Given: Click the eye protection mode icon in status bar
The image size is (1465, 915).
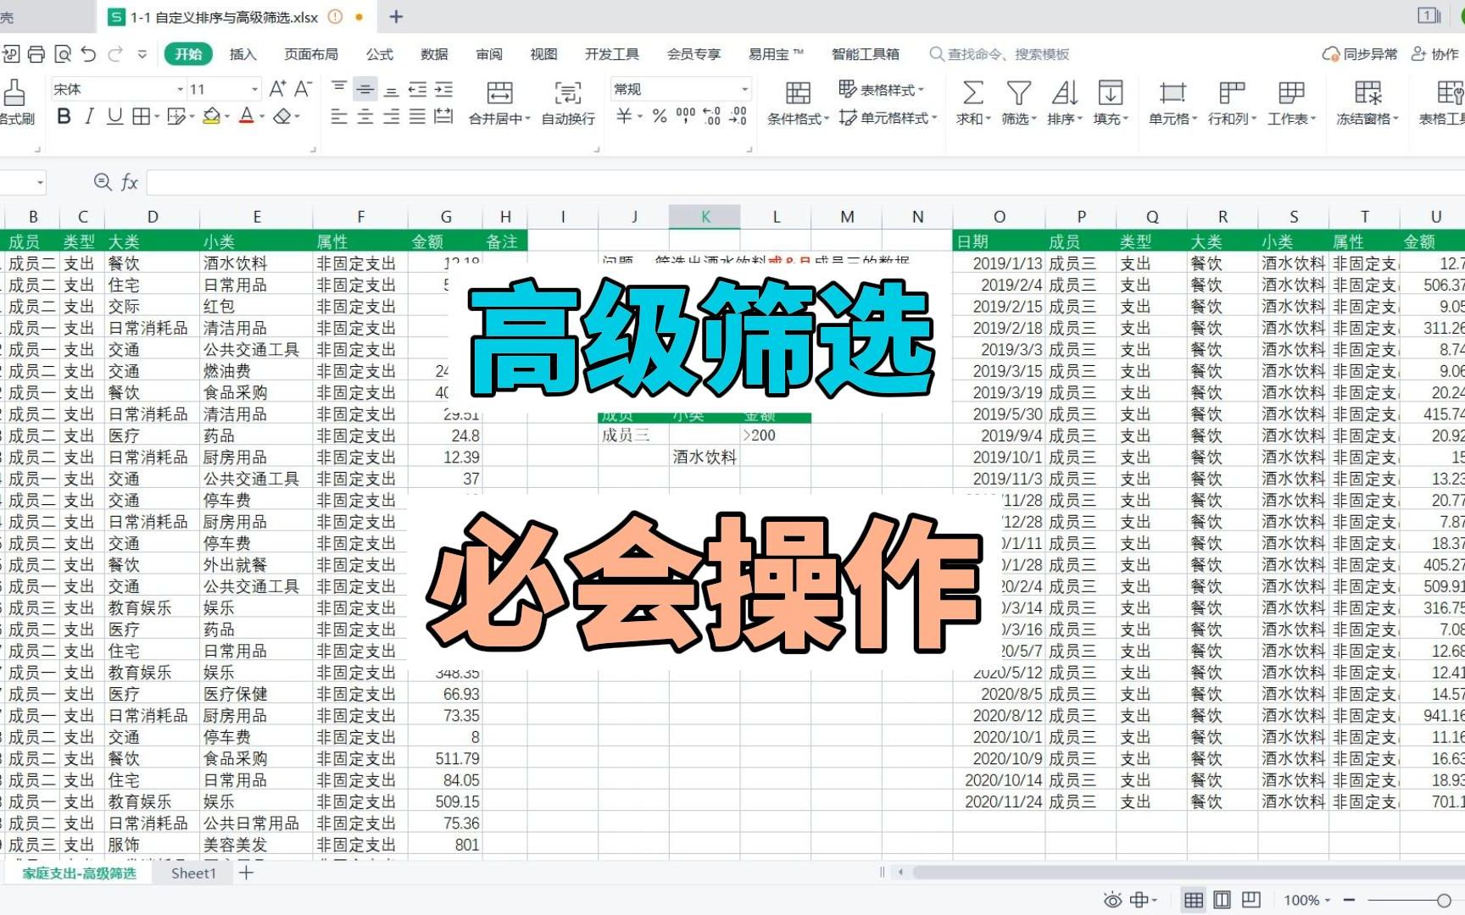Looking at the screenshot, I should 1112,900.
